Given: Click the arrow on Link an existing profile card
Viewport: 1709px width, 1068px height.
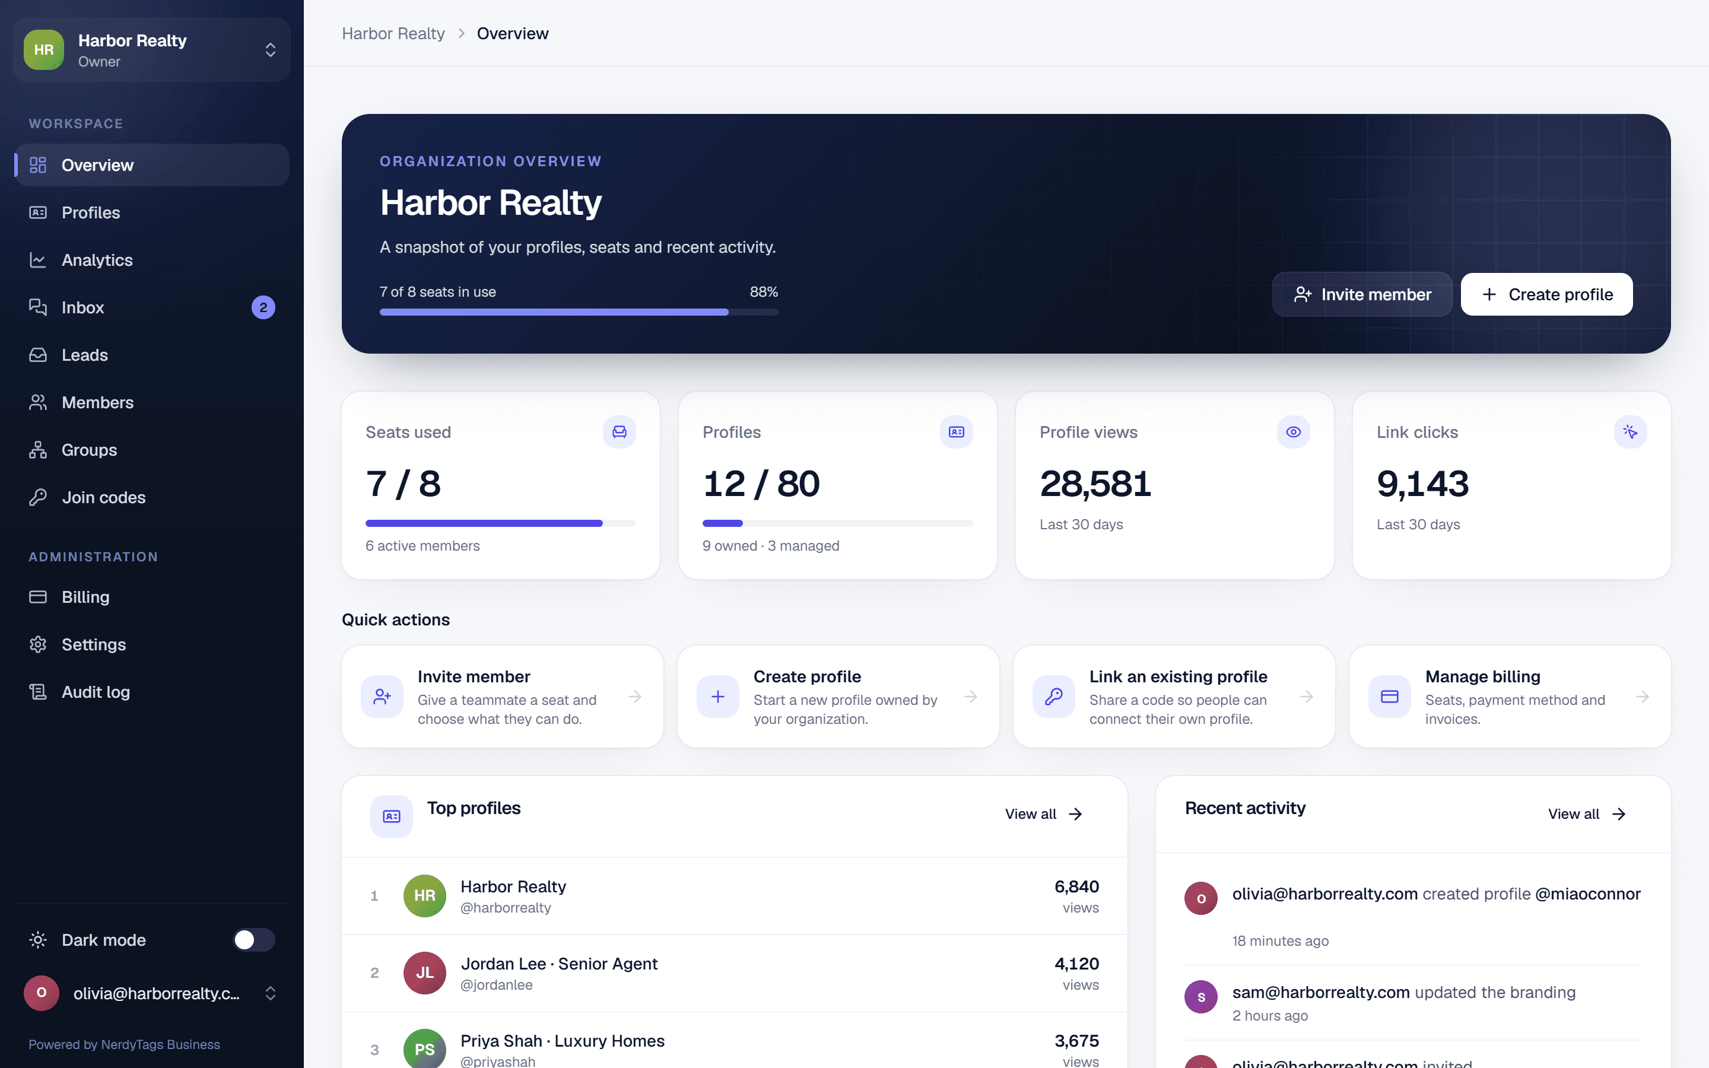Looking at the screenshot, I should click(x=1307, y=697).
